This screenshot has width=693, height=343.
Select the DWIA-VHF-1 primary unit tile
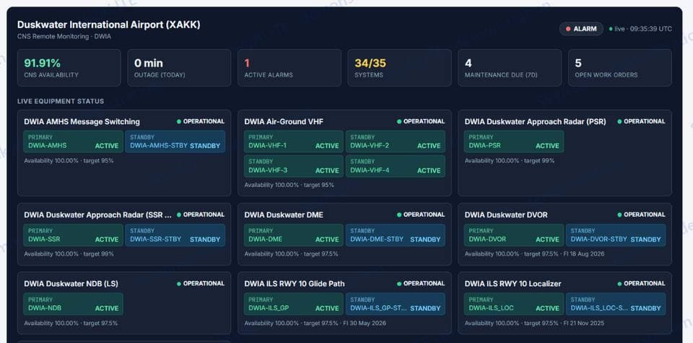click(x=294, y=142)
